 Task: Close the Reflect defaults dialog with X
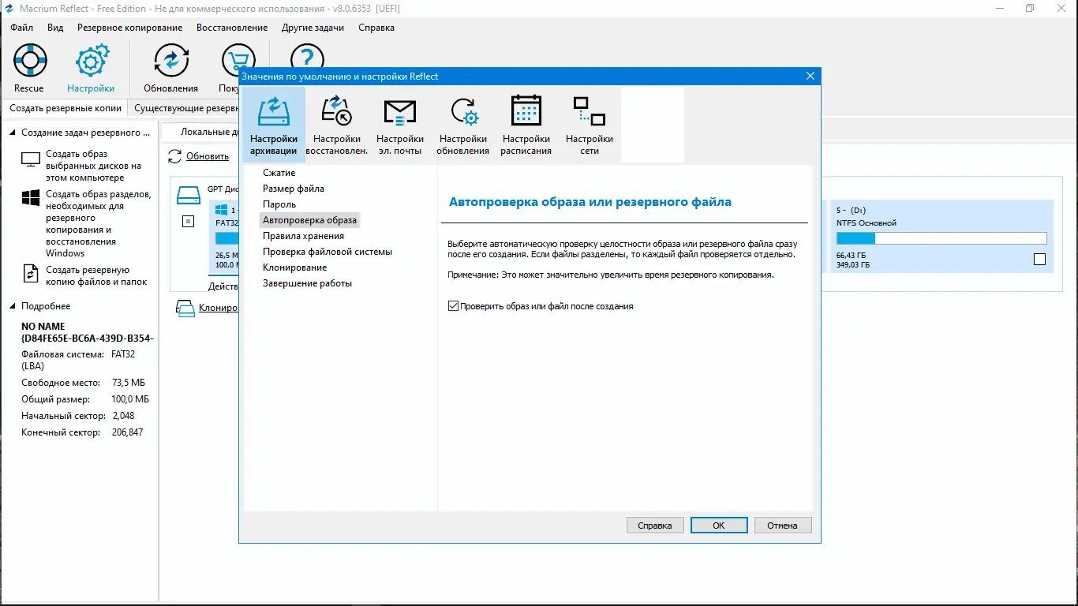[810, 77]
